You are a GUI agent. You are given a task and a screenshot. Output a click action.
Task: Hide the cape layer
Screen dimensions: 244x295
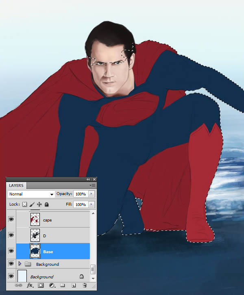tap(11, 219)
